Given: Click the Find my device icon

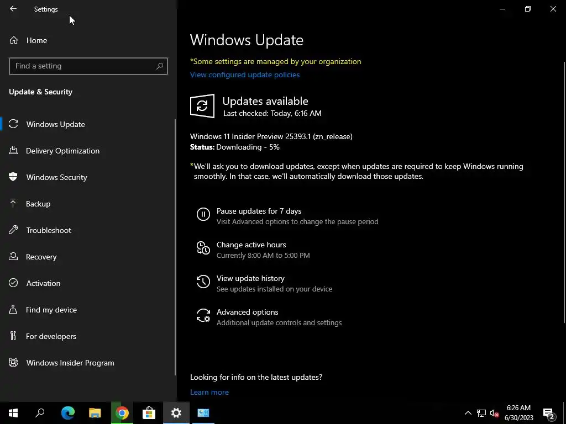Looking at the screenshot, I should (13, 310).
